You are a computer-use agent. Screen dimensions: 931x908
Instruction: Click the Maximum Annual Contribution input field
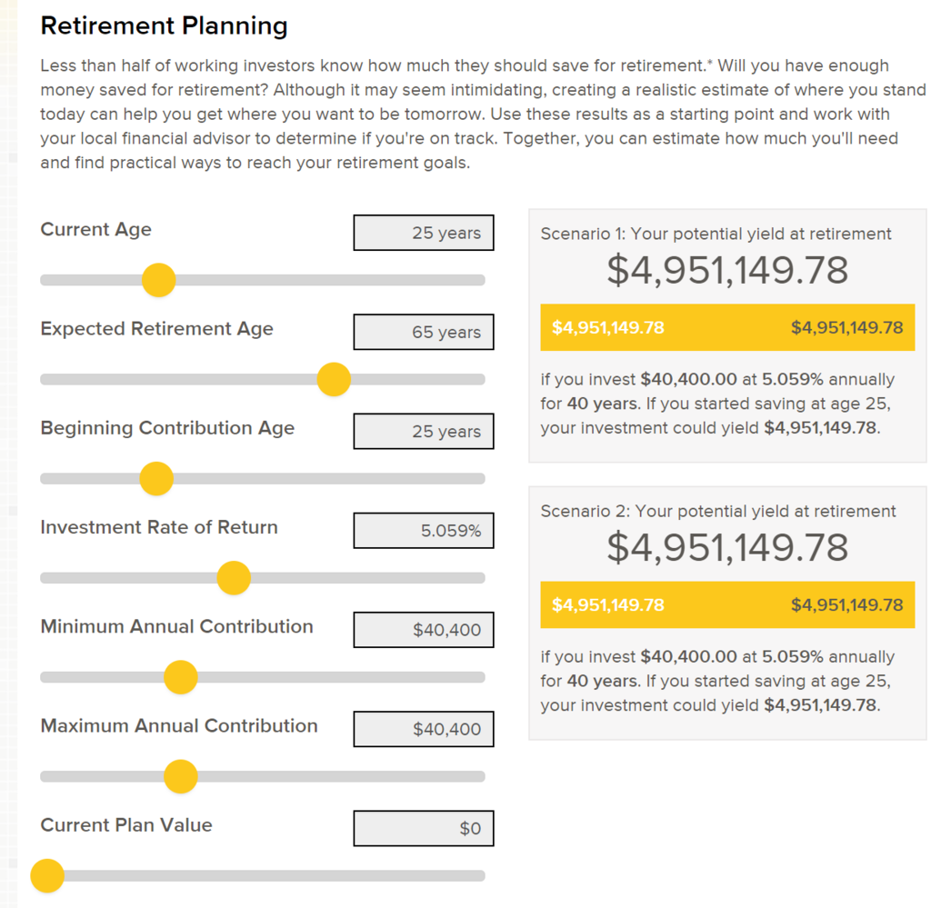point(424,729)
